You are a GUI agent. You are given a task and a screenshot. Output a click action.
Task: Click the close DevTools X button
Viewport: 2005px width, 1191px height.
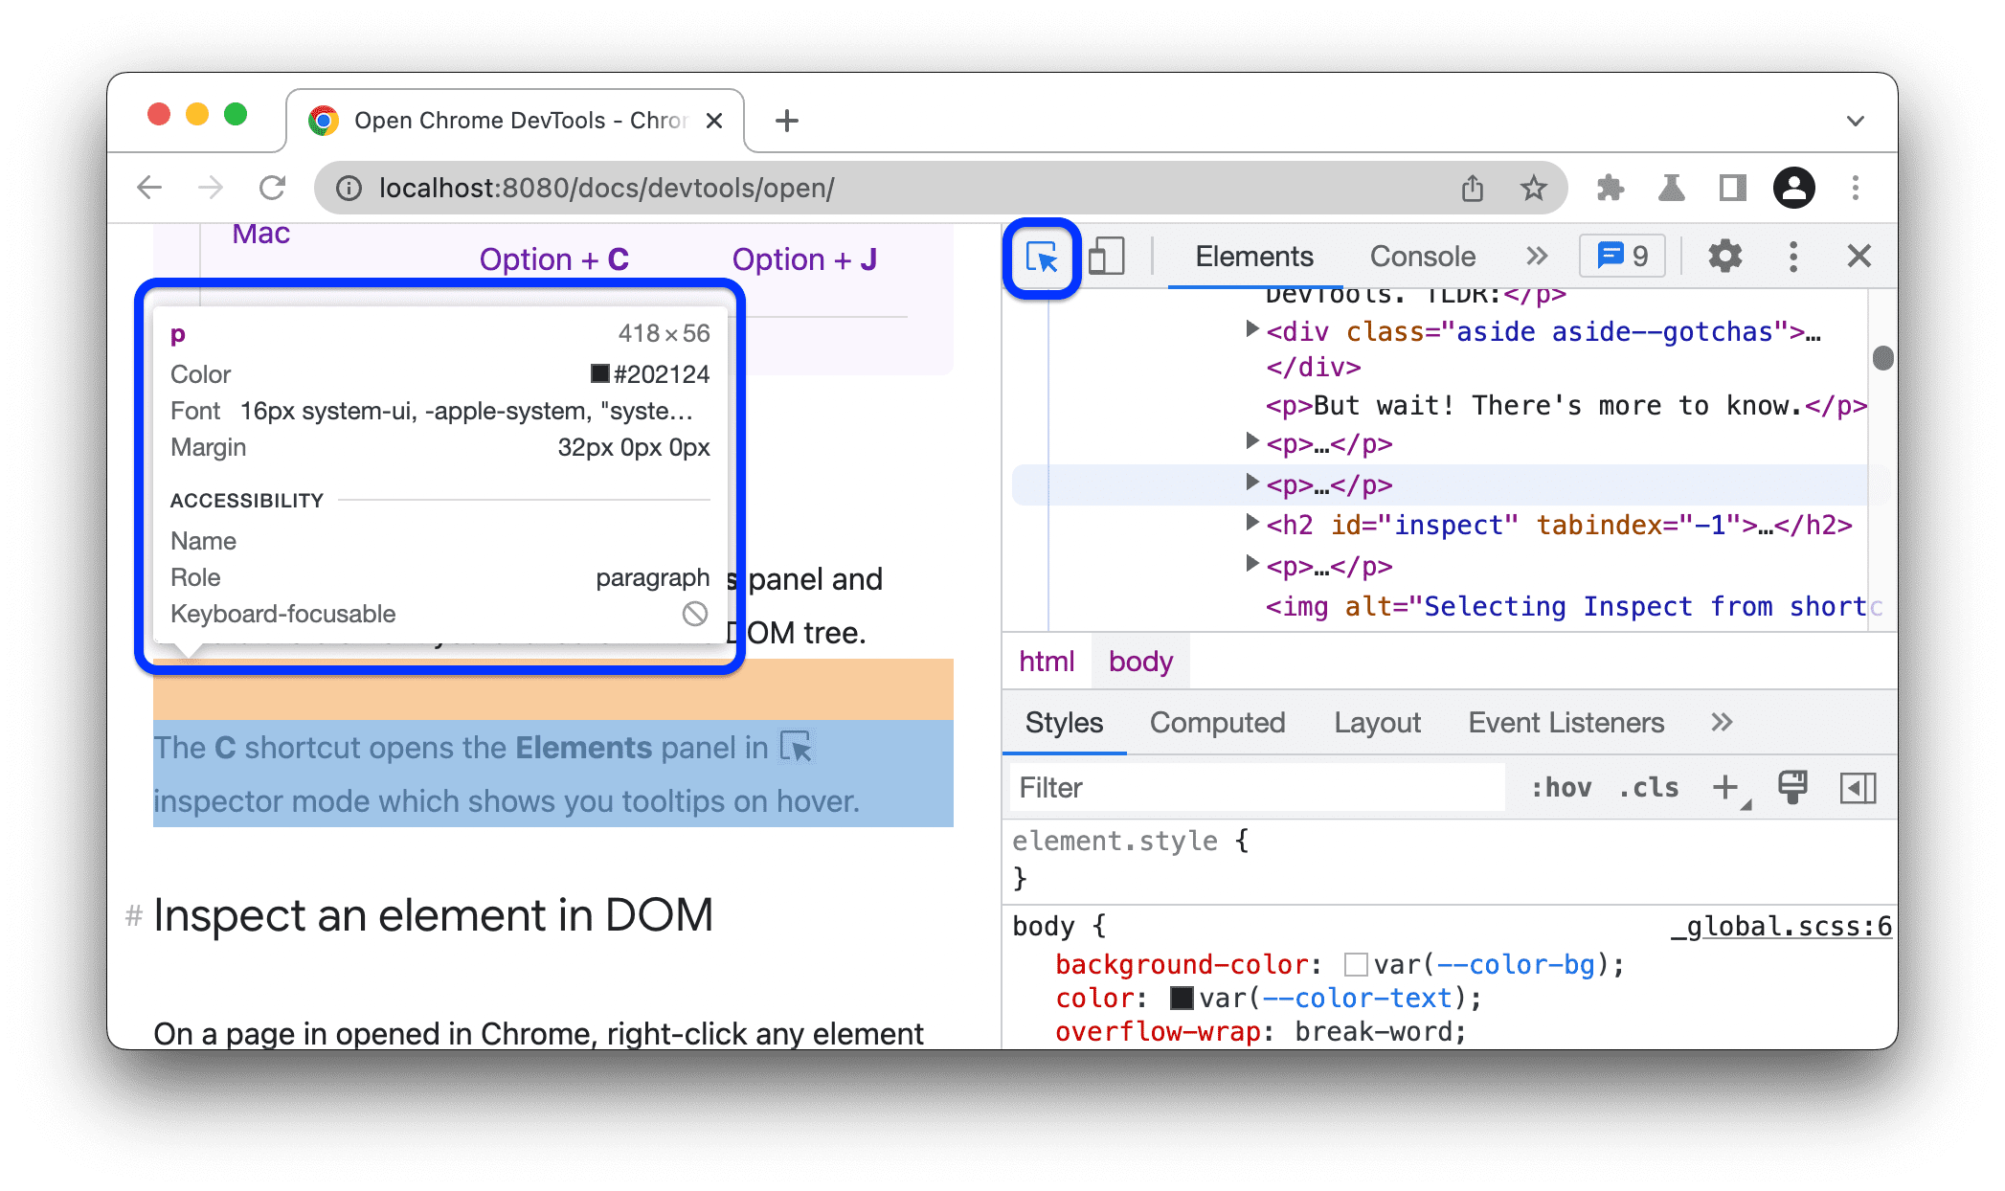tap(1859, 256)
